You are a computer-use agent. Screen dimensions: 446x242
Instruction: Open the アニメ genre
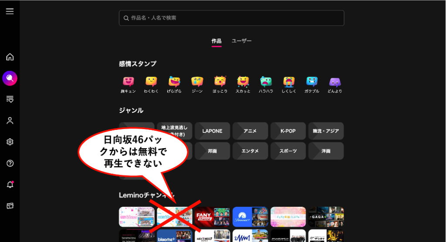click(x=250, y=131)
